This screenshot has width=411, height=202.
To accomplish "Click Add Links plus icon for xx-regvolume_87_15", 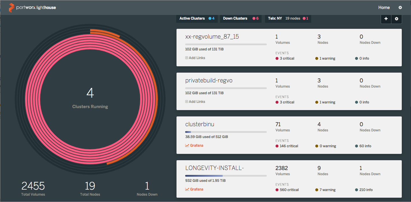I will [x=187, y=58].
